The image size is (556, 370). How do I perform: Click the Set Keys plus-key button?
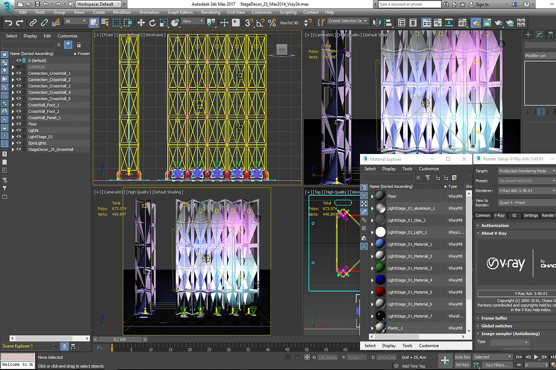click(445, 361)
